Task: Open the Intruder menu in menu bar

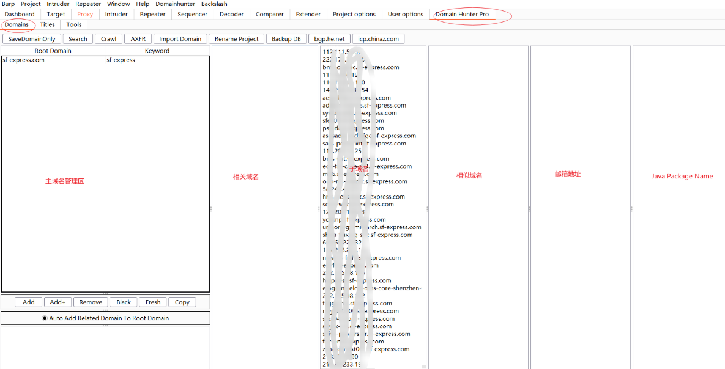Action: tap(58, 4)
